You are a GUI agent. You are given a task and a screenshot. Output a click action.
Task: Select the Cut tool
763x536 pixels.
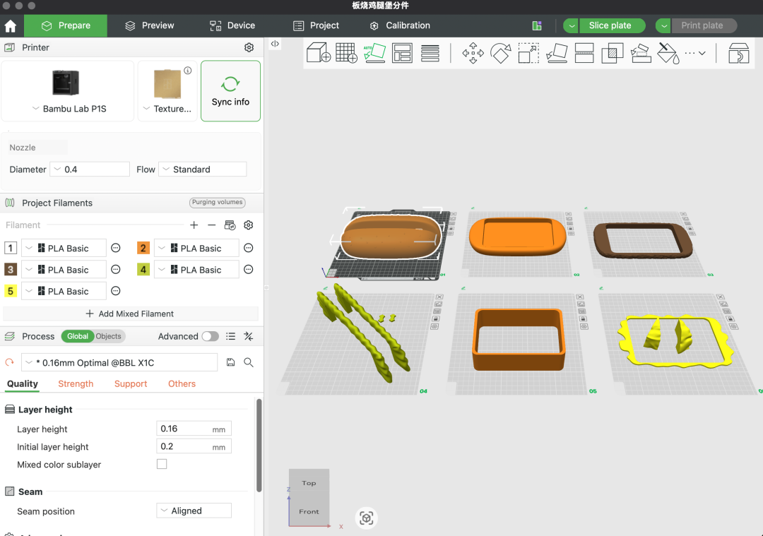584,53
